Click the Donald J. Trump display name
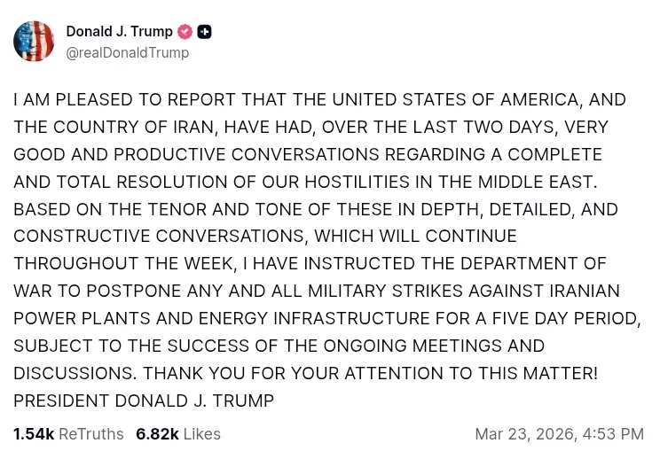Viewport: 660px width, 459px height. coord(120,32)
